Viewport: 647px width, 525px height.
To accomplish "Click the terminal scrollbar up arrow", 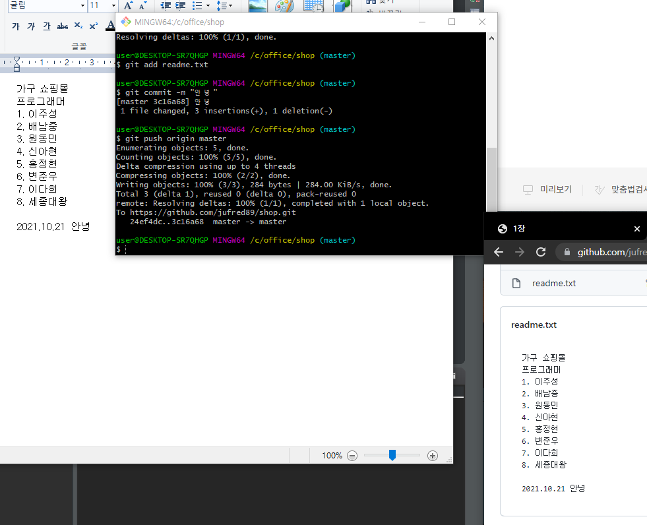I will [491, 38].
